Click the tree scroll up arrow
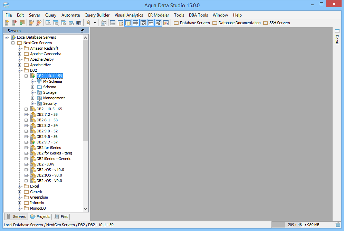This screenshot has width=344, height=231. click(x=86, y=38)
